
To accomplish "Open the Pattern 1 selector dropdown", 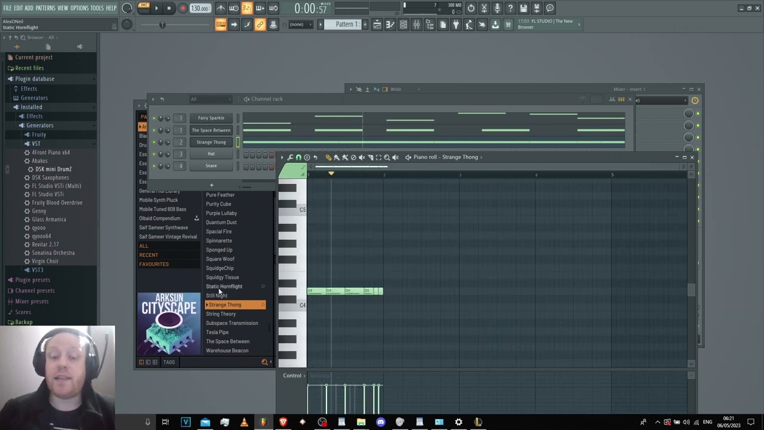I will [346, 24].
